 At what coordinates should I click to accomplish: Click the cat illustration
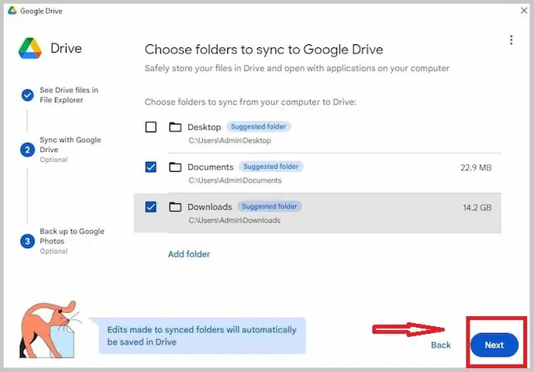(50, 329)
